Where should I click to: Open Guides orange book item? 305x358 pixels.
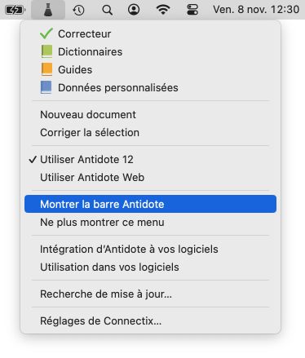150,70
